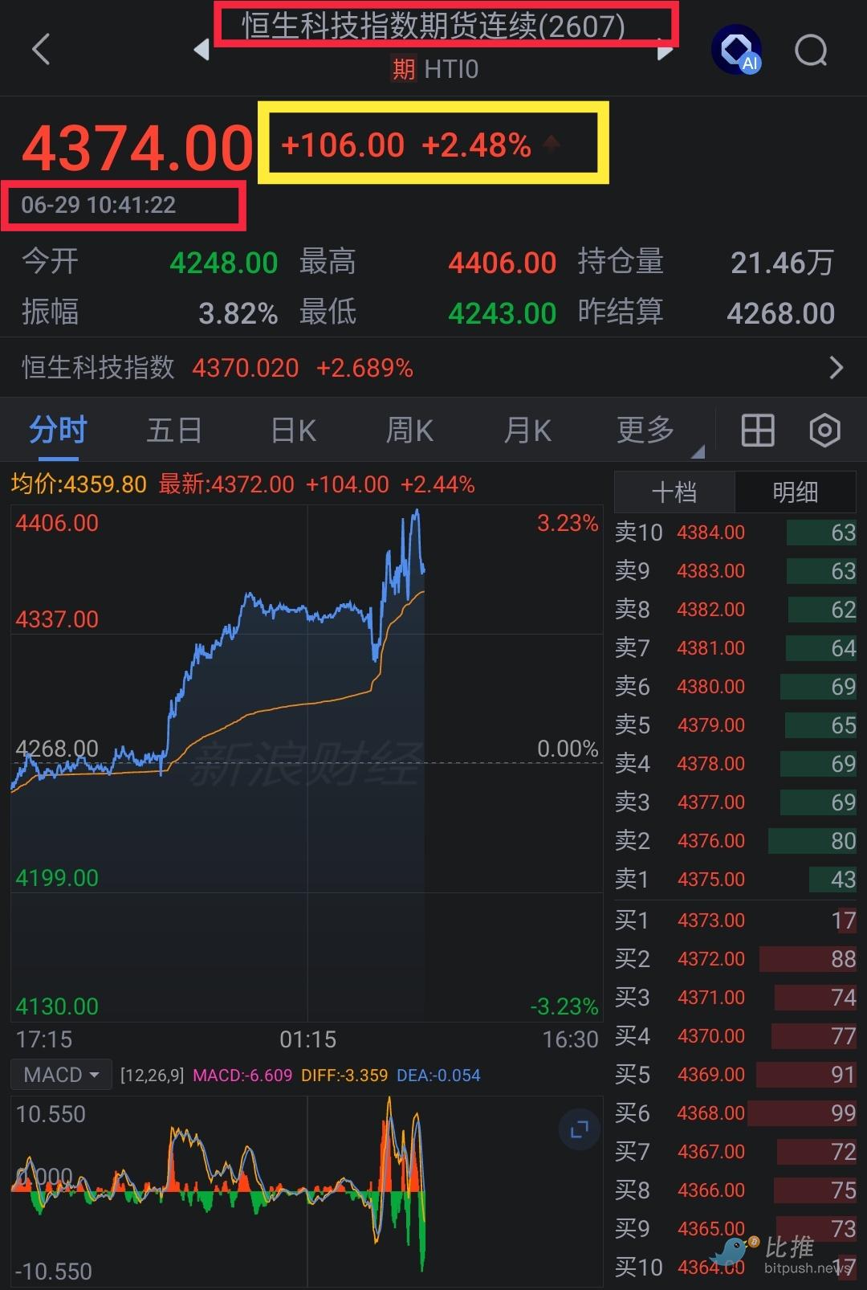
Task: Expand the MACD chart to fullscreen
Action: (579, 1130)
